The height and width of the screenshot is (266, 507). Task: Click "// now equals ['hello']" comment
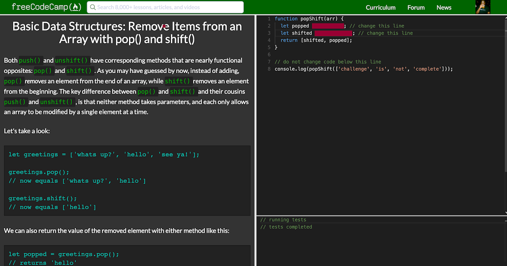click(x=52, y=207)
